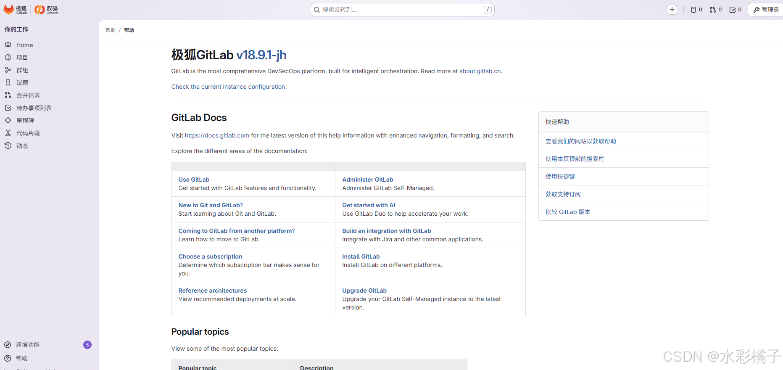This screenshot has height=370, width=783.
Task: Select Home in the sidebar menu
Action: (24, 45)
